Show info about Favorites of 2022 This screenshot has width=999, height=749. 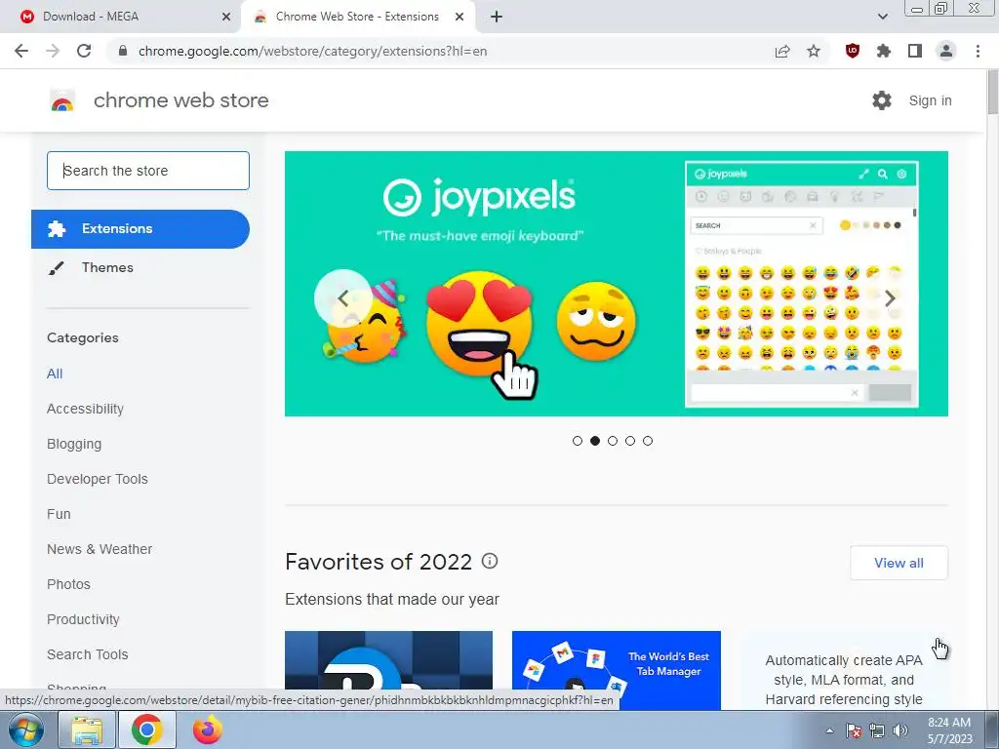490,561
